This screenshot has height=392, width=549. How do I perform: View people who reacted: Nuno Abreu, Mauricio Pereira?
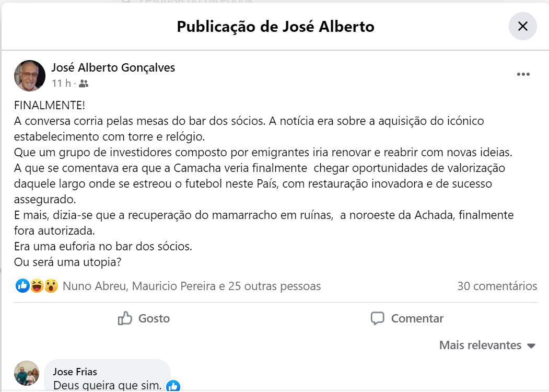coord(191,286)
